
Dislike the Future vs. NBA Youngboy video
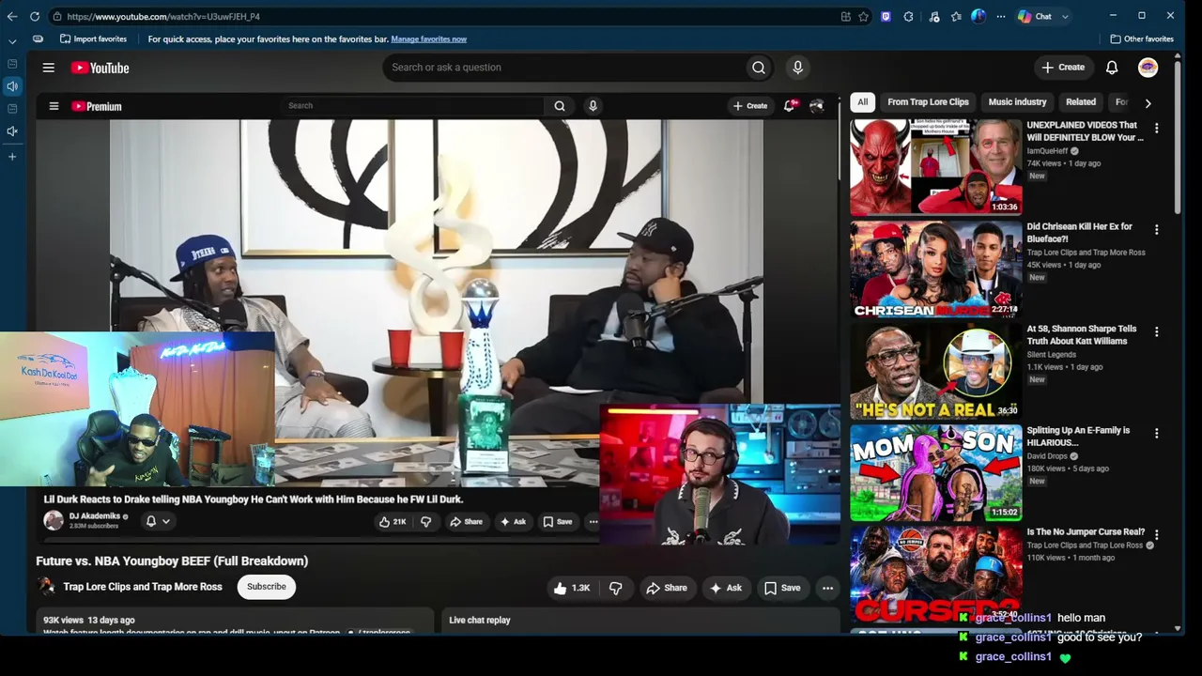pyautogui.click(x=616, y=588)
